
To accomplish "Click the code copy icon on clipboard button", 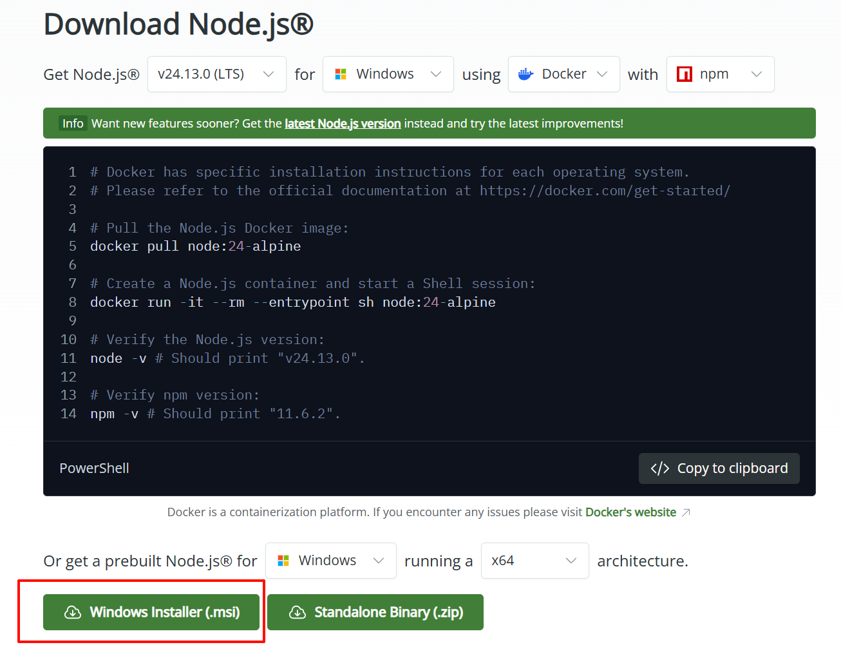I will tap(660, 468).
